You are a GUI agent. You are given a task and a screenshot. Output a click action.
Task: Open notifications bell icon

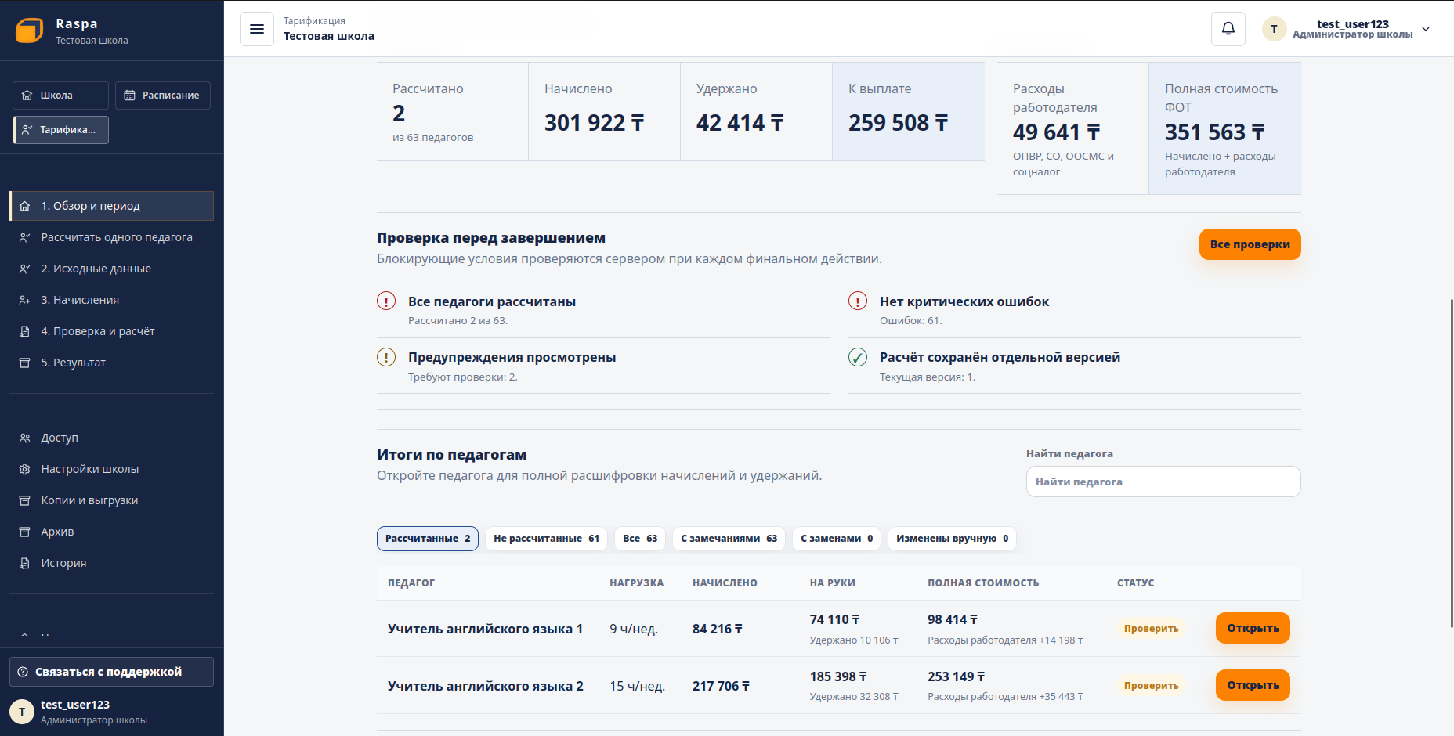[x=1228, y=29]
